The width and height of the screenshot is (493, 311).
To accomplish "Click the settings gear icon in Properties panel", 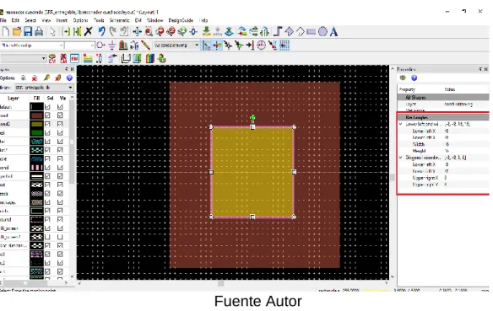I will tap(403, 78).
